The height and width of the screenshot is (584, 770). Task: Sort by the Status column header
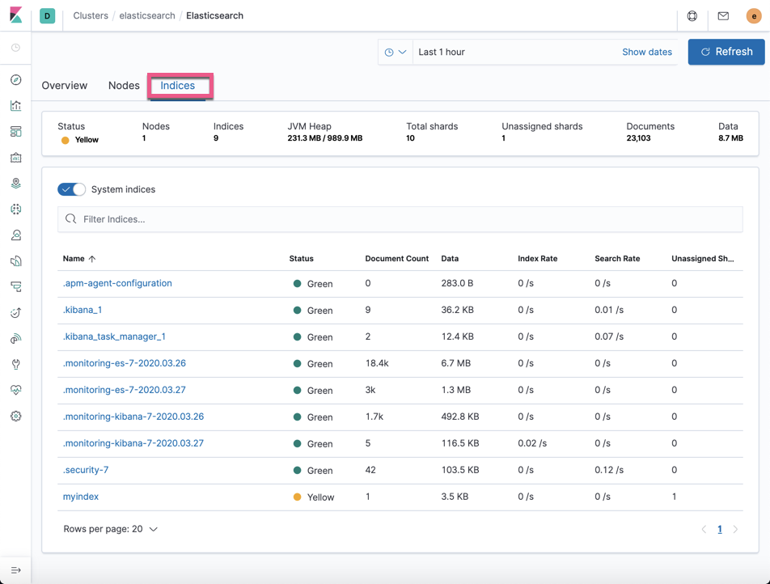(x=301, y=258)
